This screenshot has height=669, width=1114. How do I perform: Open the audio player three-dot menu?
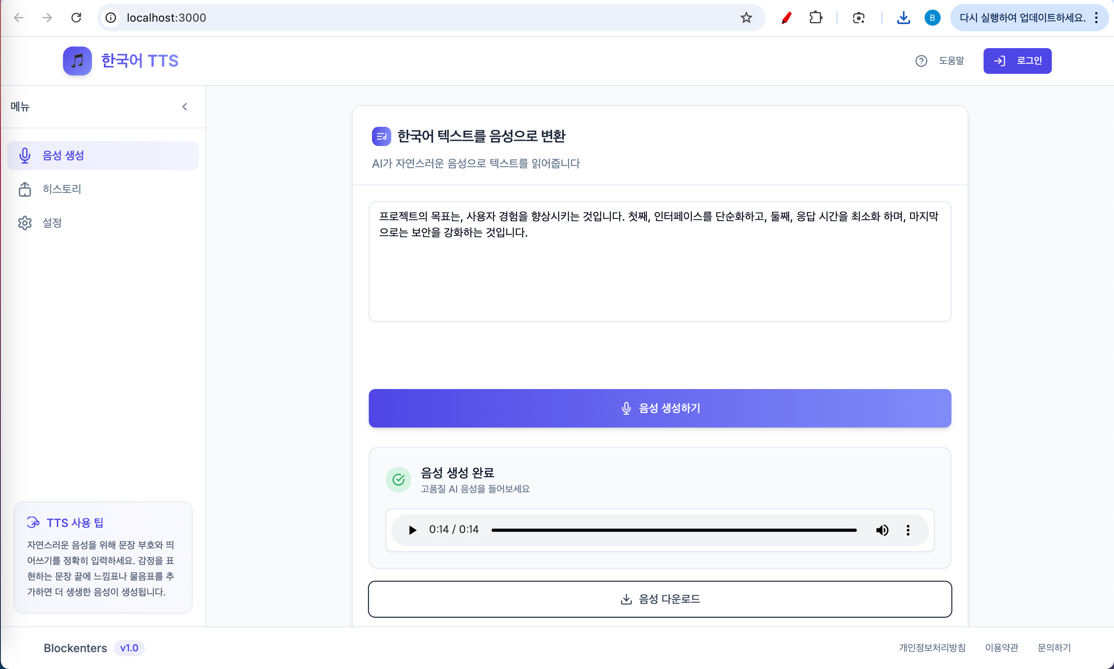tap(908, 530)
